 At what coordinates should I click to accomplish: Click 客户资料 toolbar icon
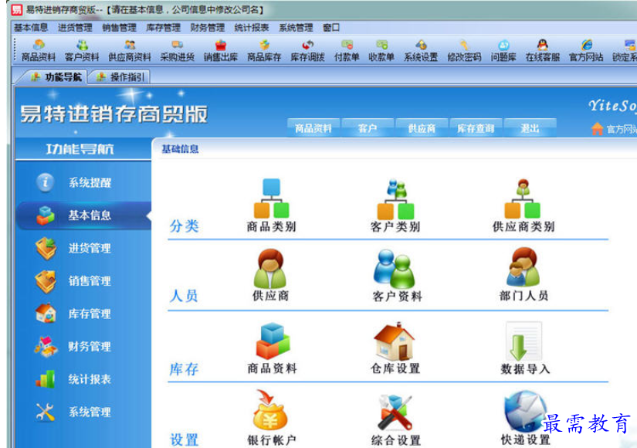coord(82,50)
